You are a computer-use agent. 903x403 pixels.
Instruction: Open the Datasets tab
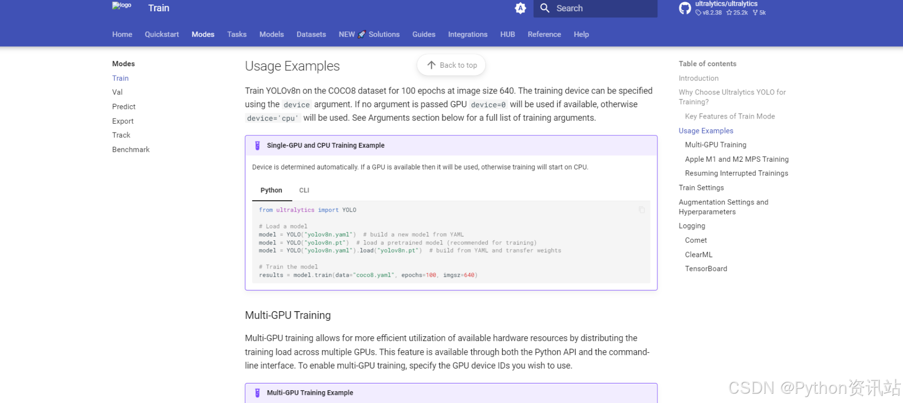point(311,34)
